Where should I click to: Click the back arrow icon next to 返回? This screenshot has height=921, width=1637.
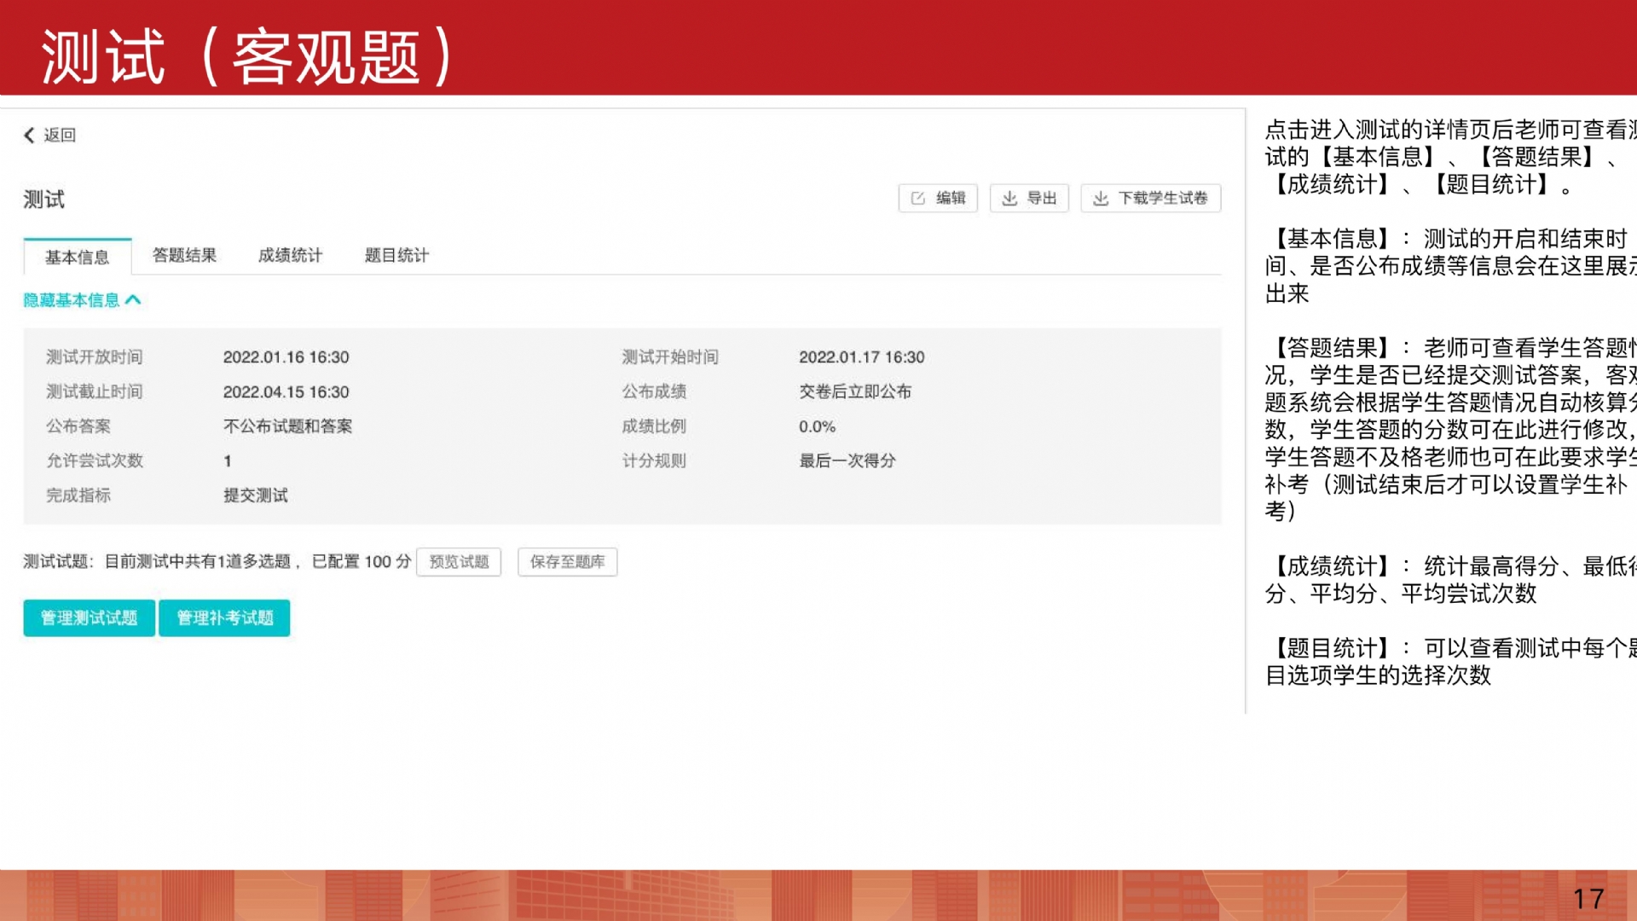(29, 136)
